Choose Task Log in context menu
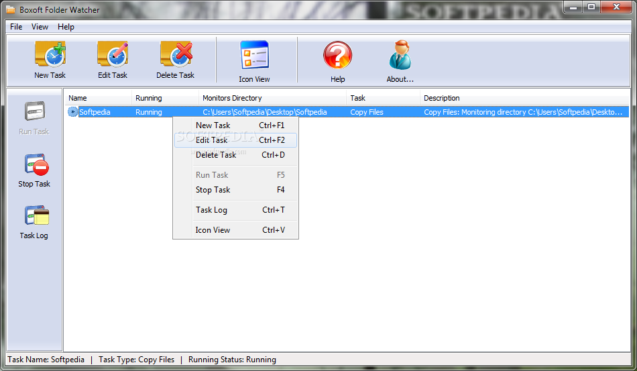 (x=235, y=210)
